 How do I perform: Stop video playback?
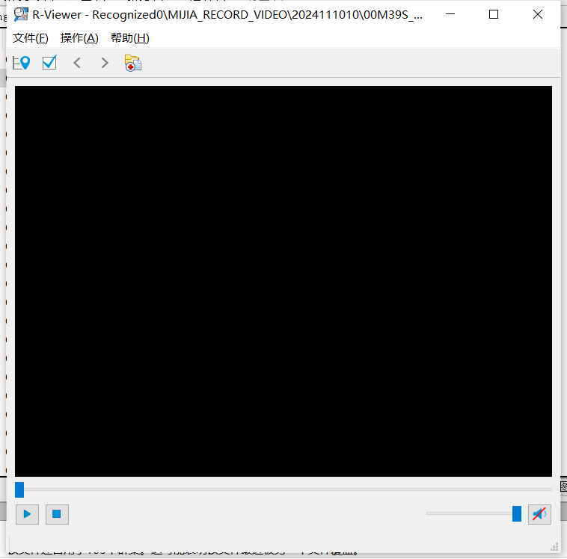[57, 514]
